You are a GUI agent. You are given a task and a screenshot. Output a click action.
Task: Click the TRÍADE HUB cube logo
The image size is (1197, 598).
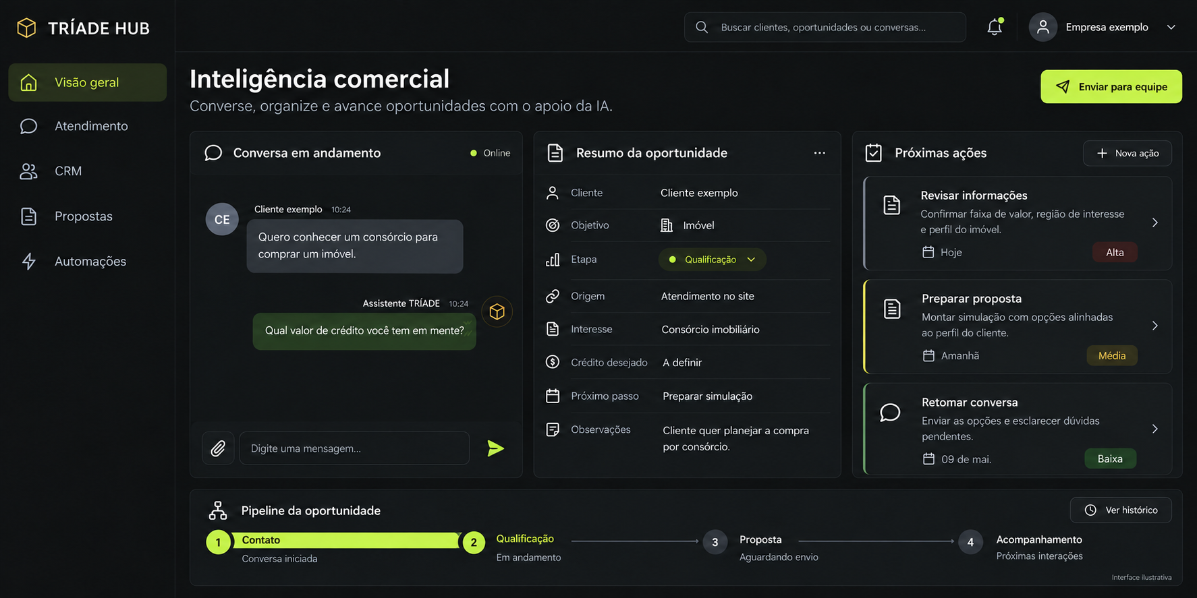point(26,28)
